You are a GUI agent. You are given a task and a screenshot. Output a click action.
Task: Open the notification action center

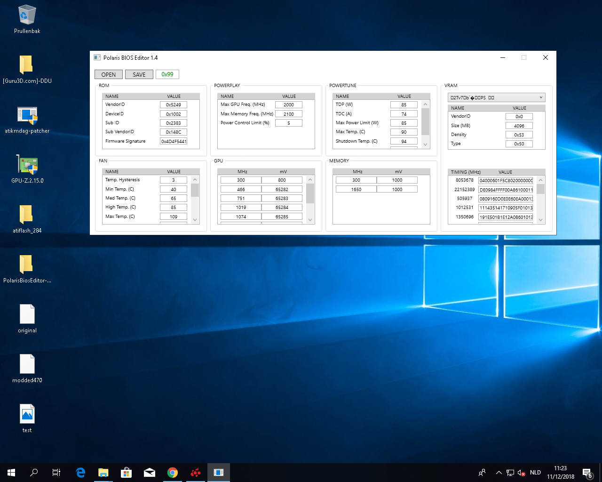(x=587, y=473)
